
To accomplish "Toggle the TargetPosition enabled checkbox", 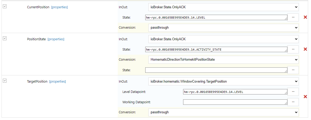I will pos(4,81).
